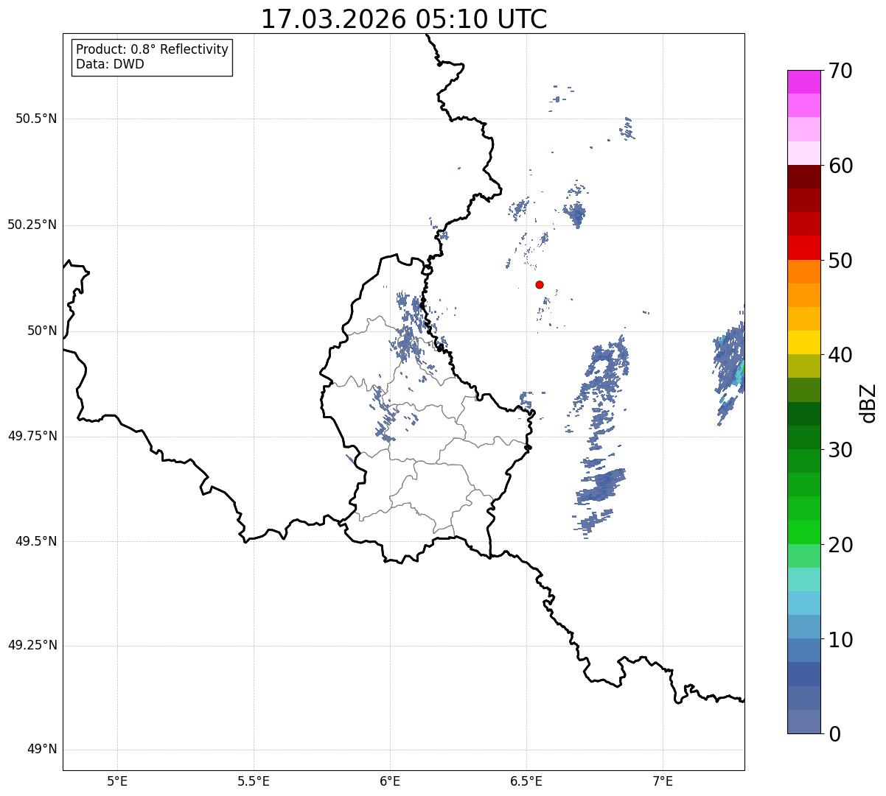The width and height of the screenshot is (886, 796).
Task: Click the colorbar tick label 10
Action: [x=840, y=640]
